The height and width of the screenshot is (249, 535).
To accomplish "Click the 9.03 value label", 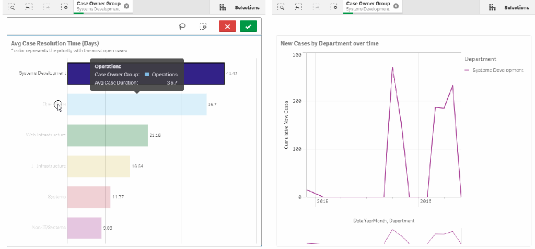I will 108,228.
